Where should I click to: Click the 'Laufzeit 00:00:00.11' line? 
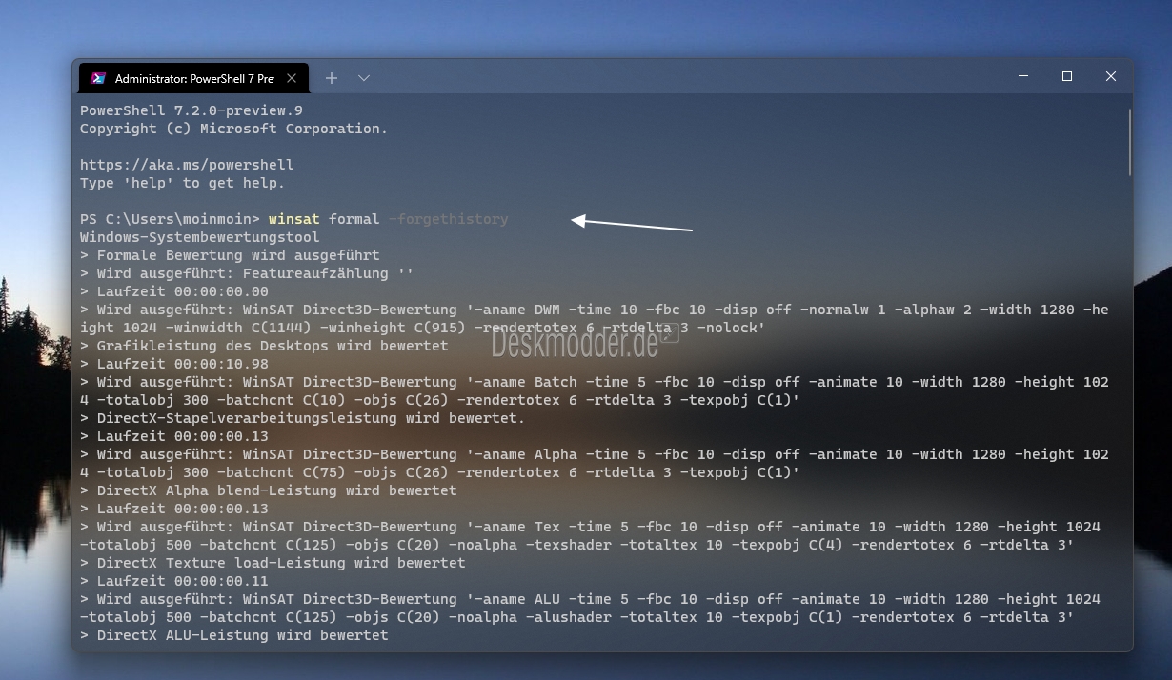174,581
